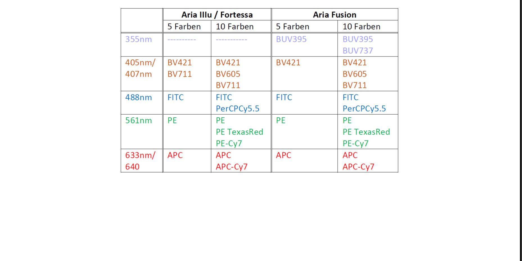Click PerCPCy5.5 in the Aria Fusion column
This screenshot has width=522, height=261.
[x=364, y=108]
